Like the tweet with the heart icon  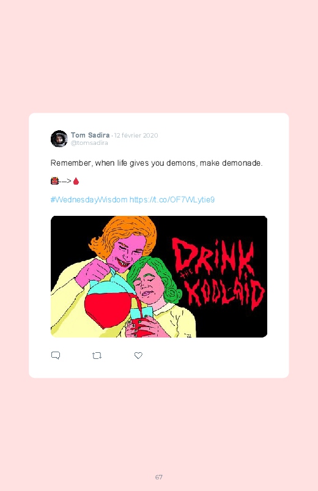(x=138, y=355)
